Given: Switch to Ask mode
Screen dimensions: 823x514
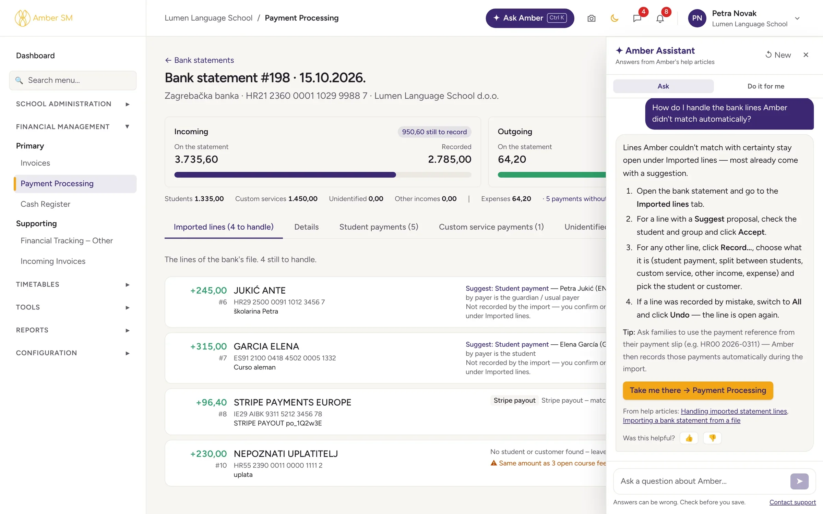Looking at the screenshot, I should [663, 86].
